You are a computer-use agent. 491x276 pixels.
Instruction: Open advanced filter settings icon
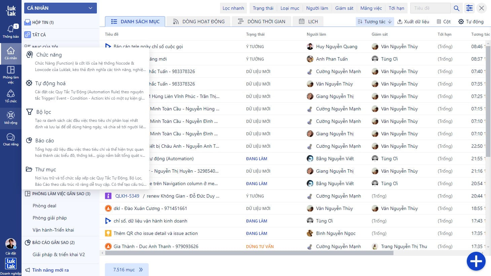point(469,8)
